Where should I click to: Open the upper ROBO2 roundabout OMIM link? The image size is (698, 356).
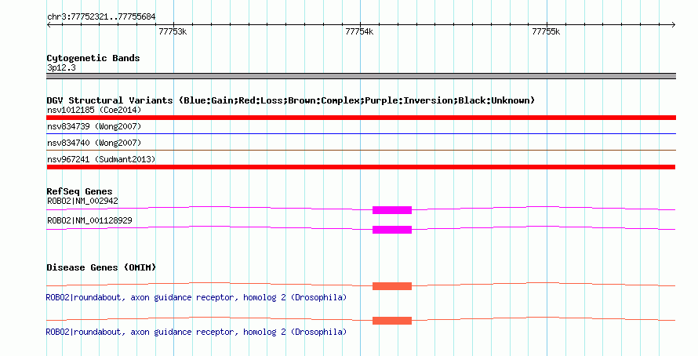(196, 297)
